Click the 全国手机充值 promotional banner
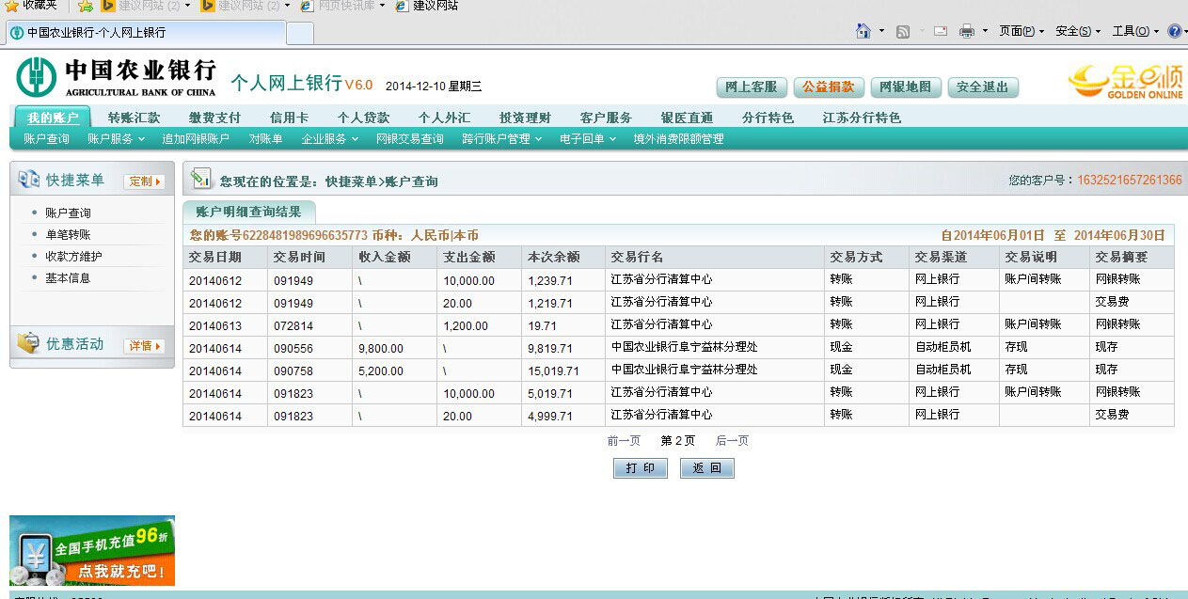 [92, 551]
